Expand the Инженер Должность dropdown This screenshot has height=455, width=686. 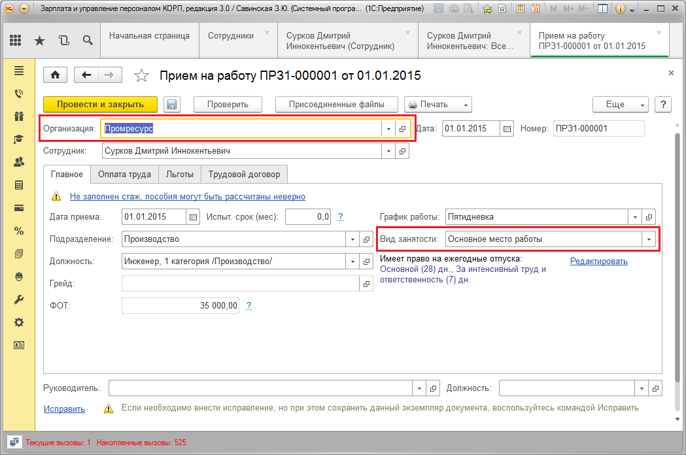(352, 261)
